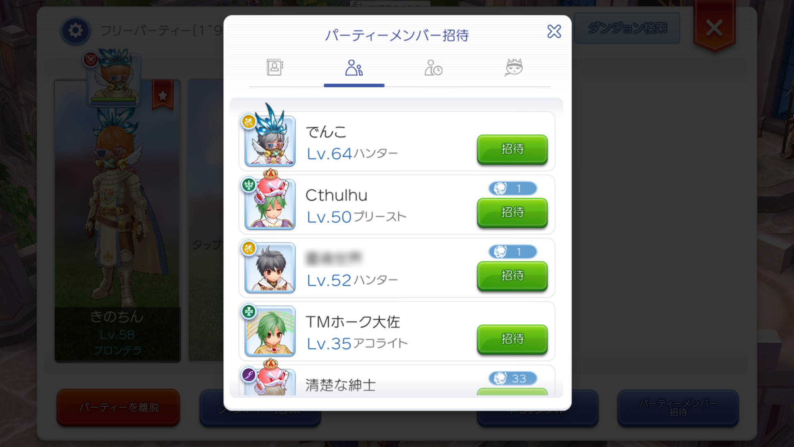Click the ダンジョン検索 dungeon search button
This screenshot has height=447, width=794.
pos(627,28)
